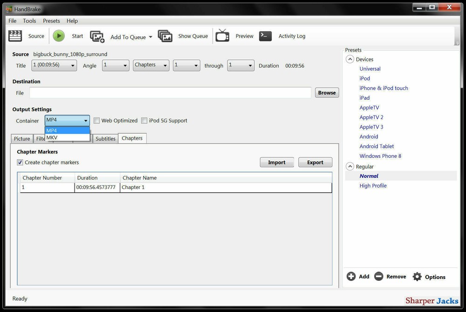Enable iPod 5G Support
This screenshot has width=466, height=312.
(144, 120)
